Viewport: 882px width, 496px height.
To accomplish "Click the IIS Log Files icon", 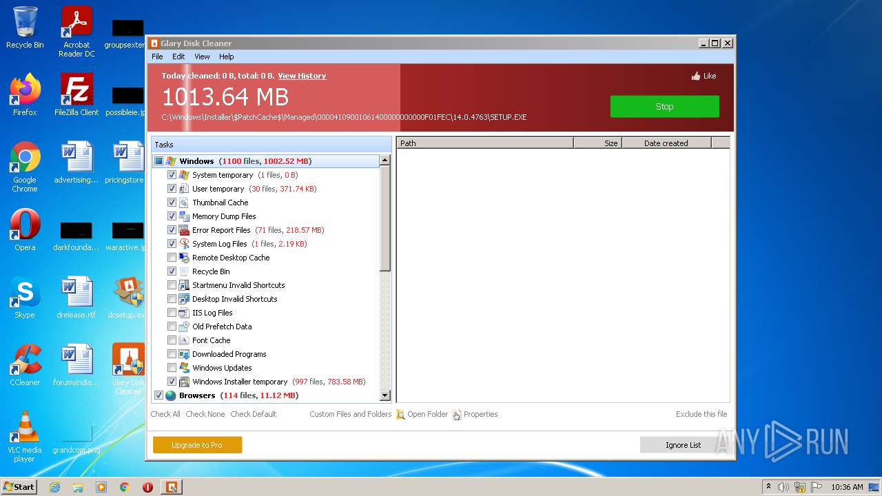I will pos(184,313).
